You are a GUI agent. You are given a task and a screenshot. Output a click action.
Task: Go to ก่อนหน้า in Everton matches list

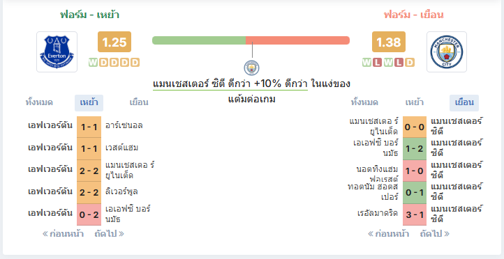click(x=63, y=234)
